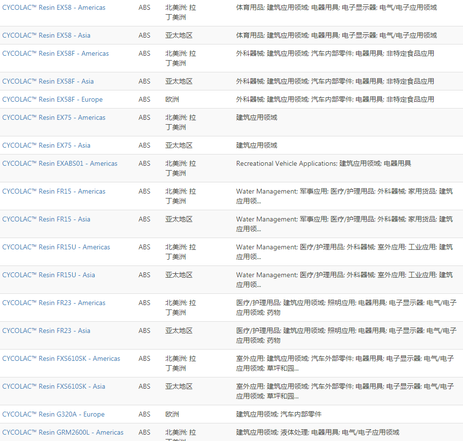463x441 pixels.
Task: Open CYCOLAC Resin FR23 - Americas link
Action: click(54, 303)
